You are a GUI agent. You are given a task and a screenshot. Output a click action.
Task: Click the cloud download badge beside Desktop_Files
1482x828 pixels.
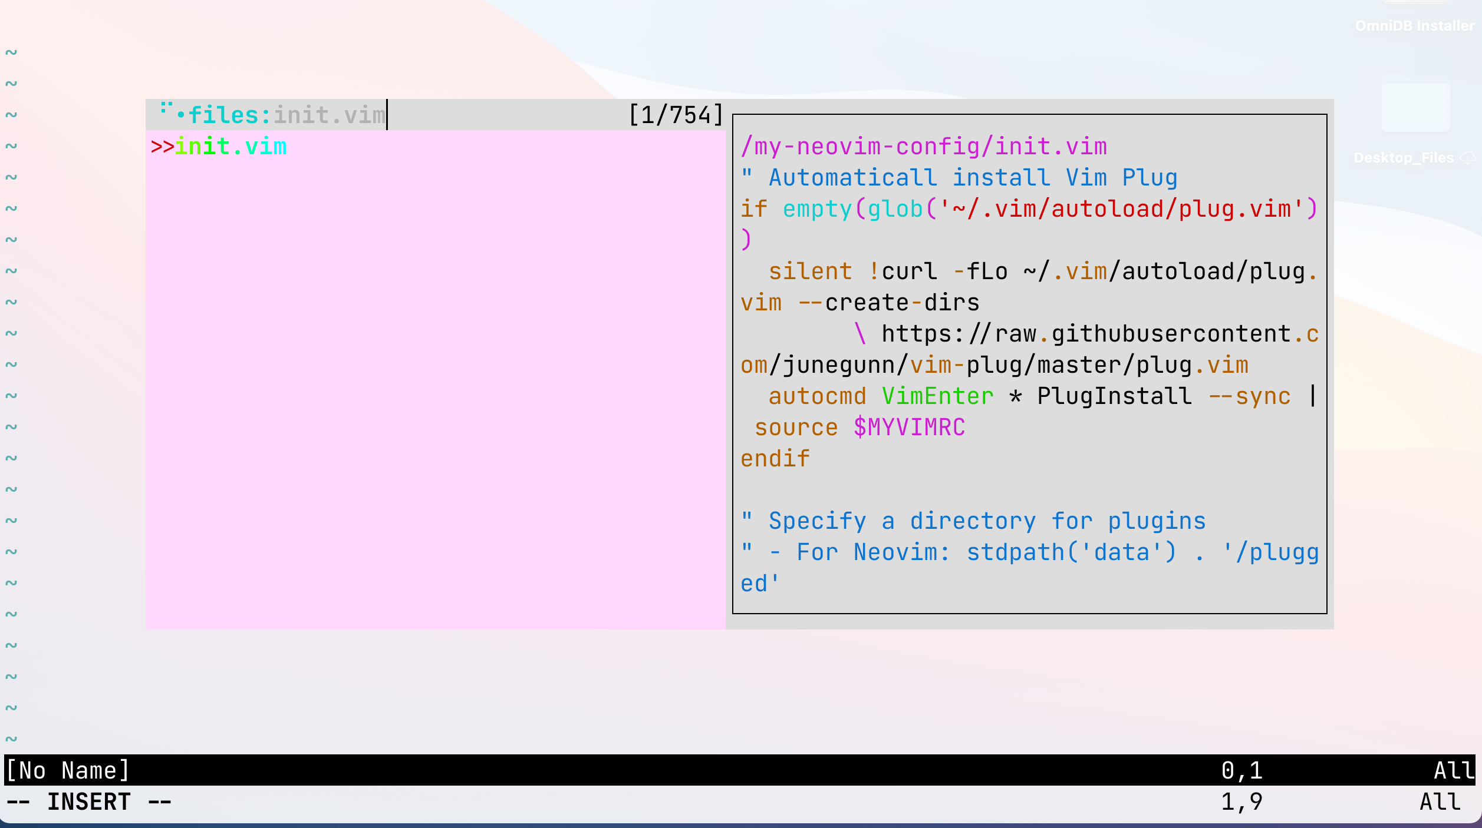tap(1467, 158)
